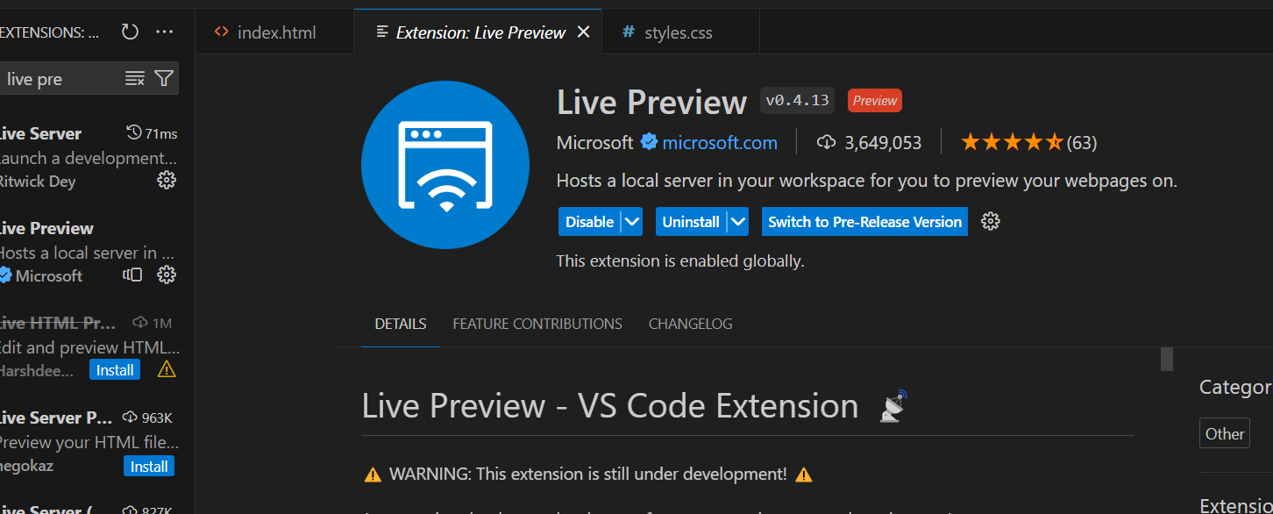Click the install count download icon
The height and width of the screenshot is (514, 1273).
[826, 142]
